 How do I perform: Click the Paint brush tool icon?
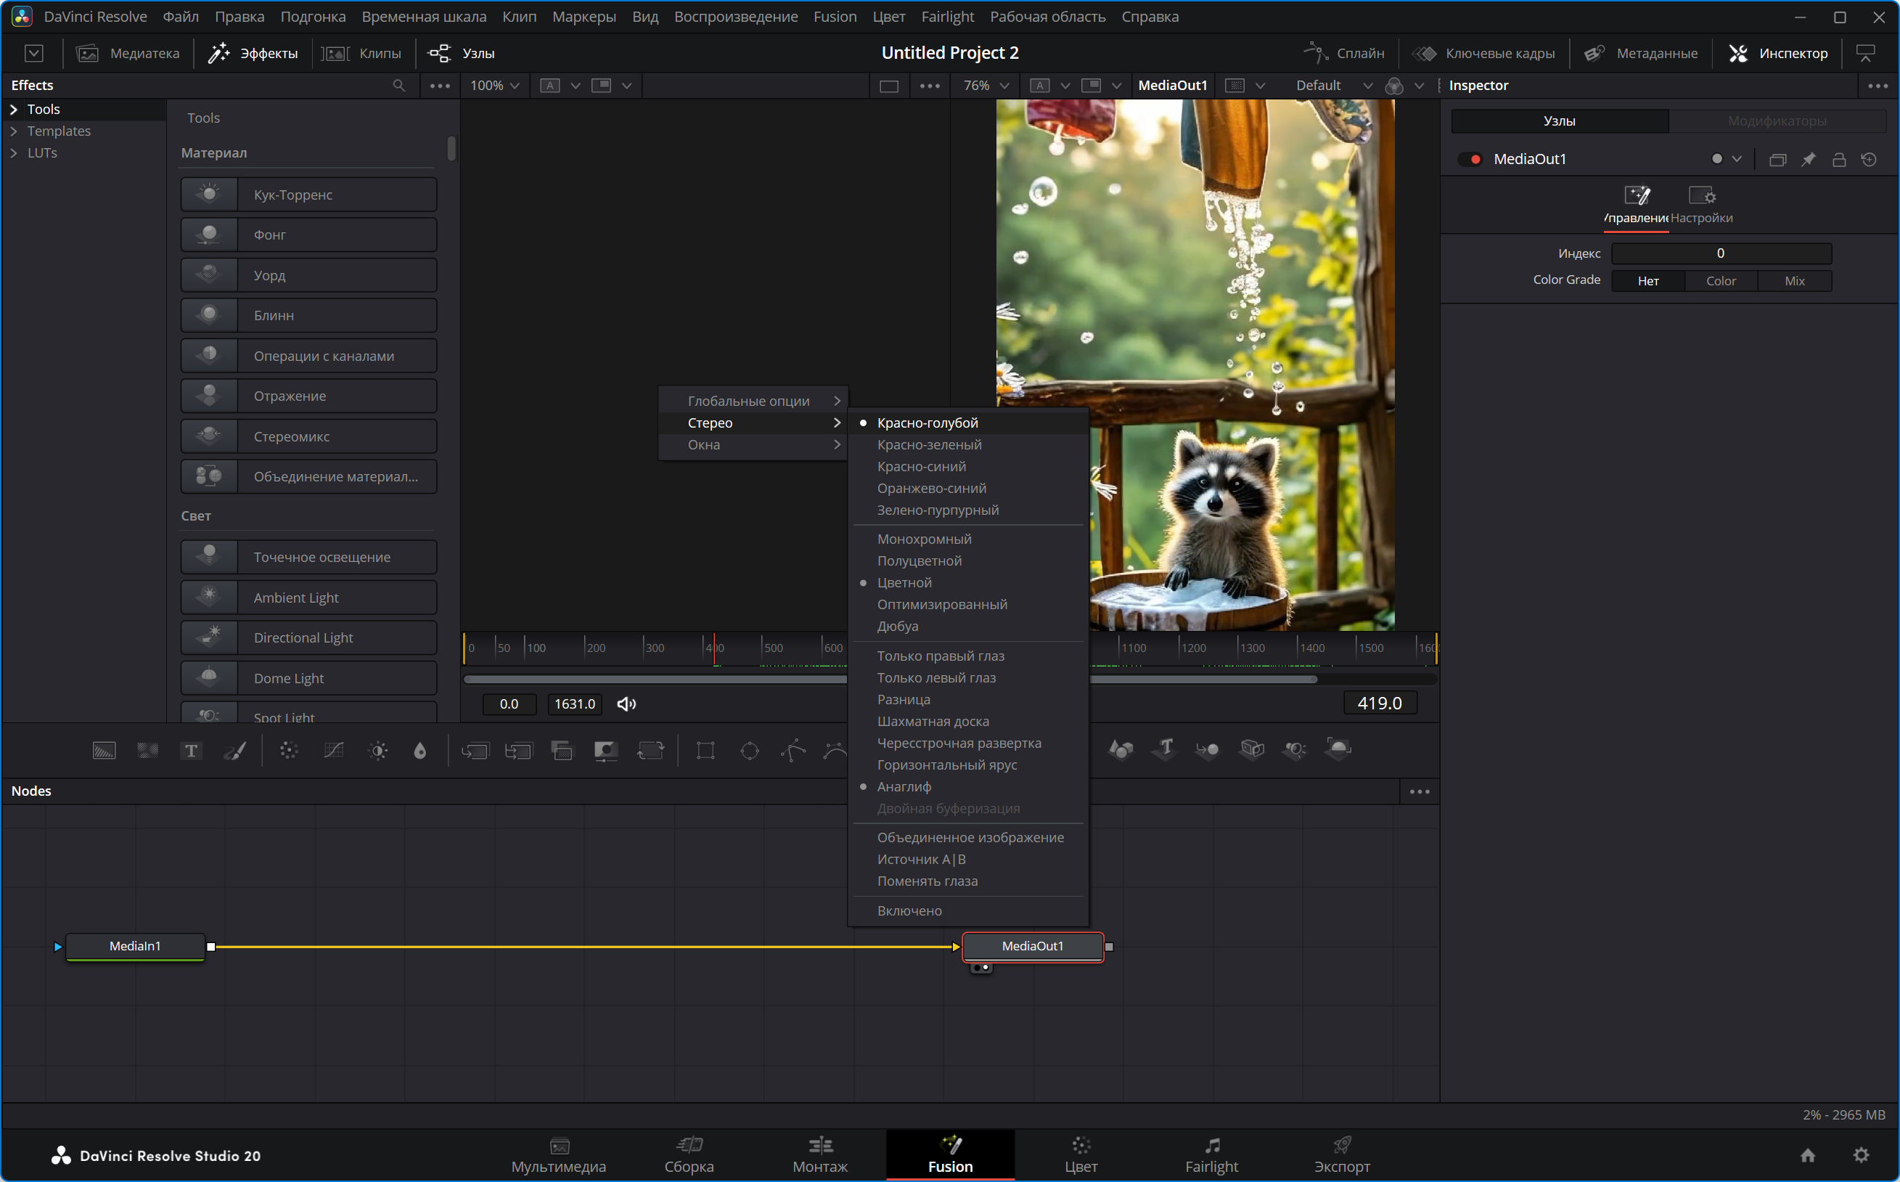pyautogui.click(x=235, y=751)
